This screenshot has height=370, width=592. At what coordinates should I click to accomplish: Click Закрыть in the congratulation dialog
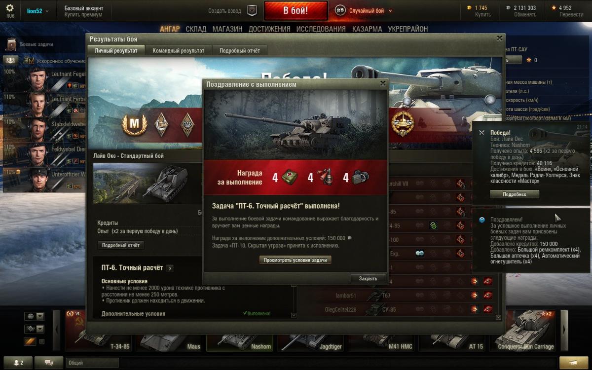click(x=368, y=279)
